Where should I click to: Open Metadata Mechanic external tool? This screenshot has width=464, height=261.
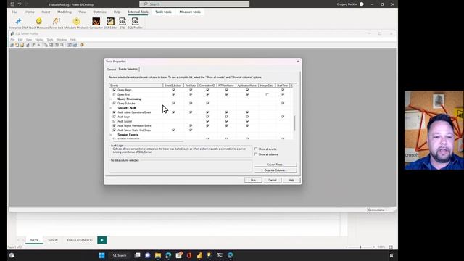pos(76,23)
